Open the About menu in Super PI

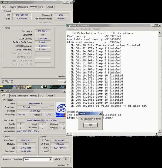click(x=86, y=29)
